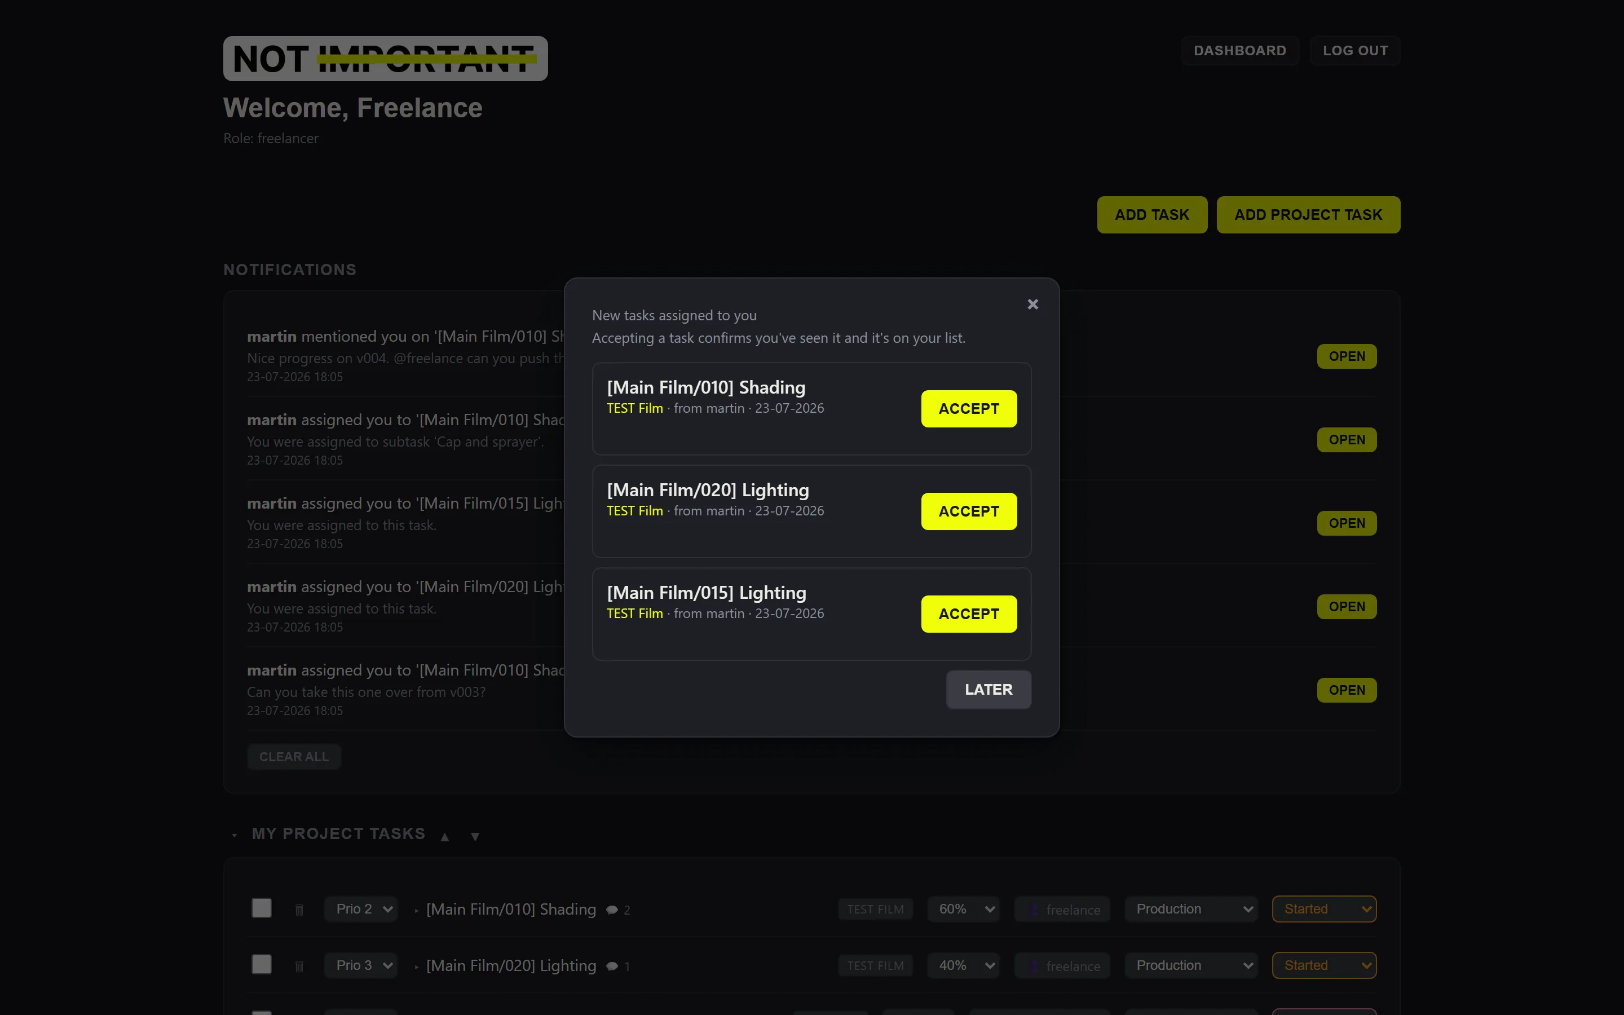Open the Prio 2 priority dropdown
Viewport: 1624px width, 1015px height.
(361, 909)
